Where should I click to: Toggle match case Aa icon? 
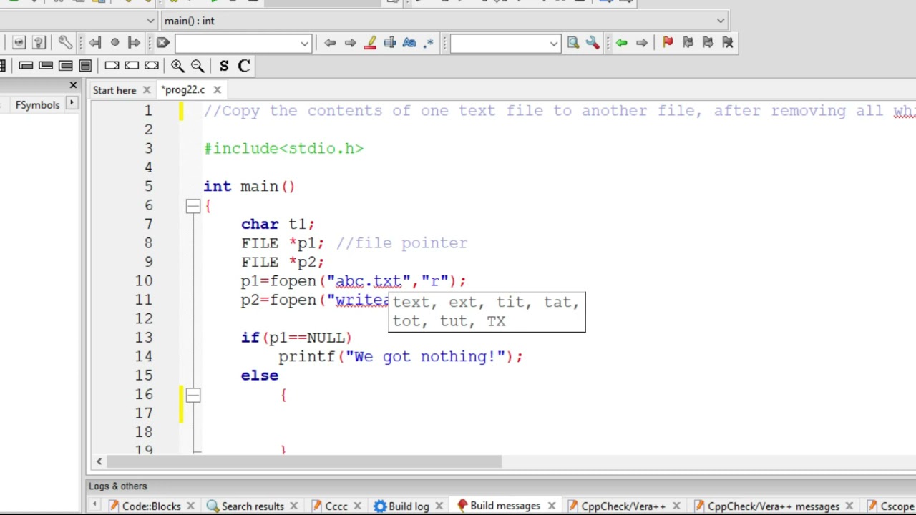(x=409, y=43)
